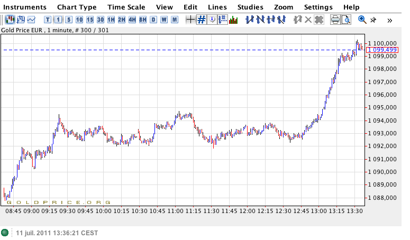Toggle the crosshair cursor
This screenshot has width=410, height=240.
pyautogui.click(x=190, y=20)
